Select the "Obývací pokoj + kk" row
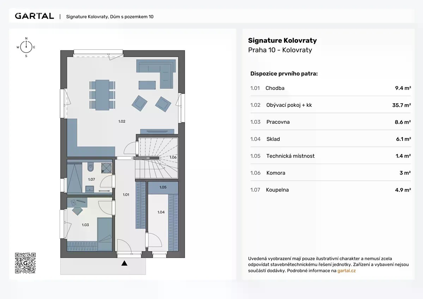 330,105
